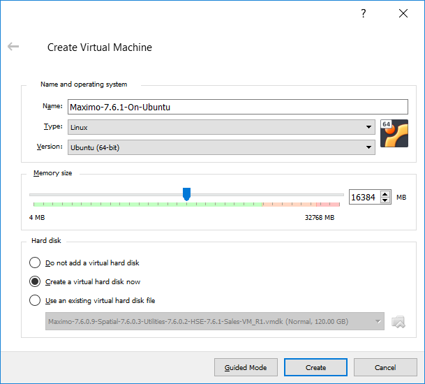Click the back arrow icon

[13, 46]
